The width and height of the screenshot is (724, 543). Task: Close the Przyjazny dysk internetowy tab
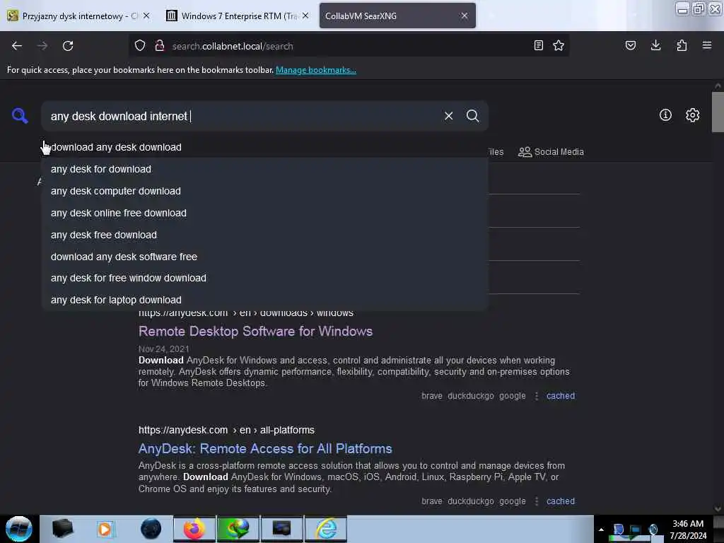146,16
